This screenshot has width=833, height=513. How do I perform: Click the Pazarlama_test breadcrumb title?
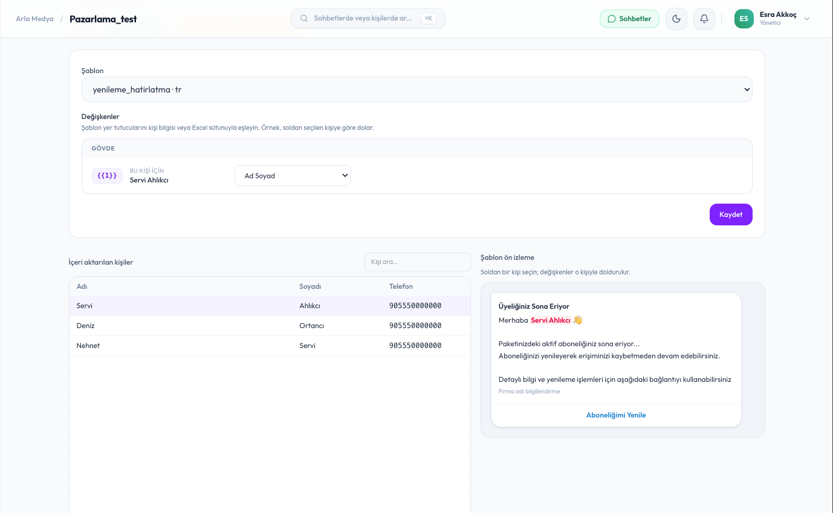coord(103,19)
